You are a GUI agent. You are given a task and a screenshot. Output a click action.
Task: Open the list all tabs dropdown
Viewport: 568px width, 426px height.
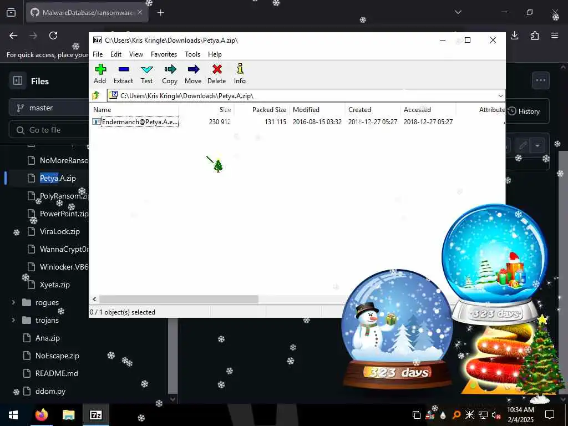tap(458, 12)
